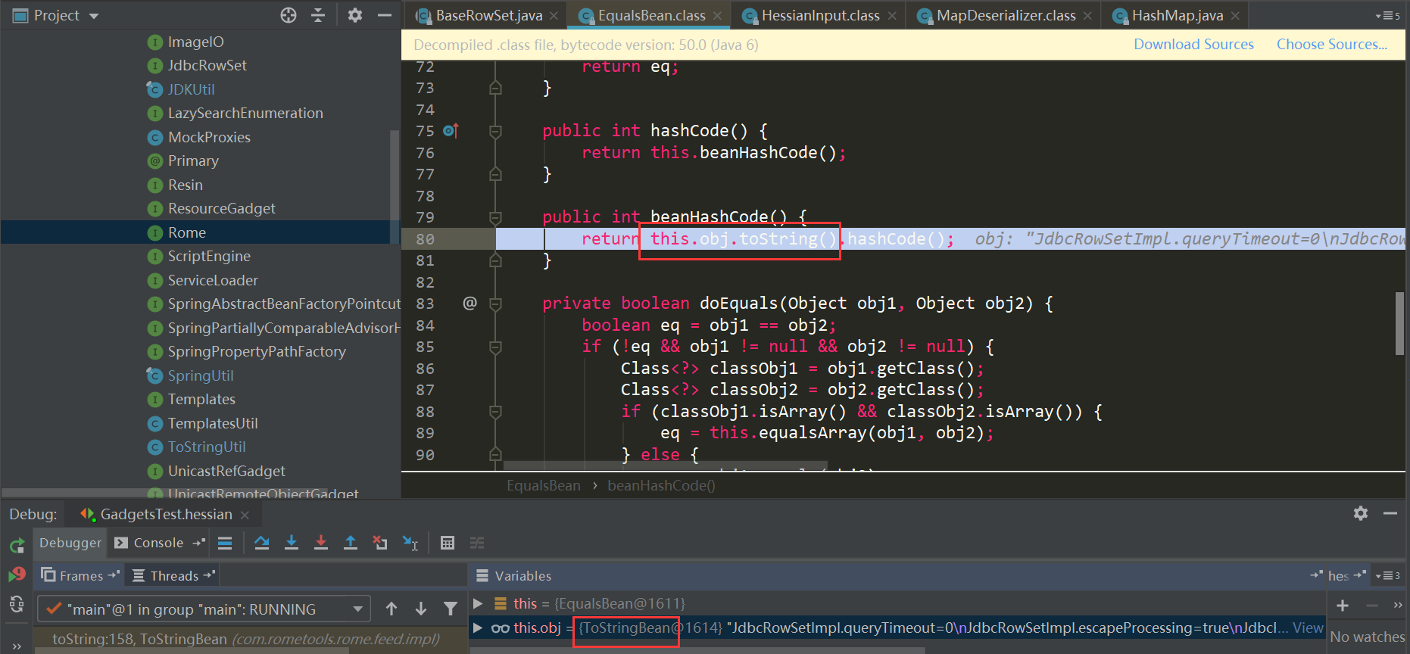Click the Rerun GadgetsTest.hessian icon
This screenshot has width=1410, height=654.
click(x=17, y=545)
